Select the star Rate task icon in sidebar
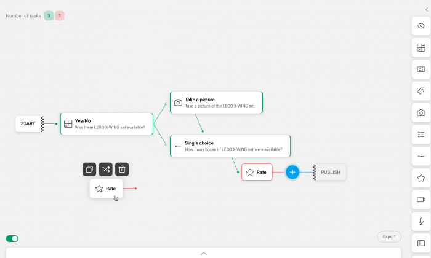Viewport: 431px width, 258px height. [421, 178]
